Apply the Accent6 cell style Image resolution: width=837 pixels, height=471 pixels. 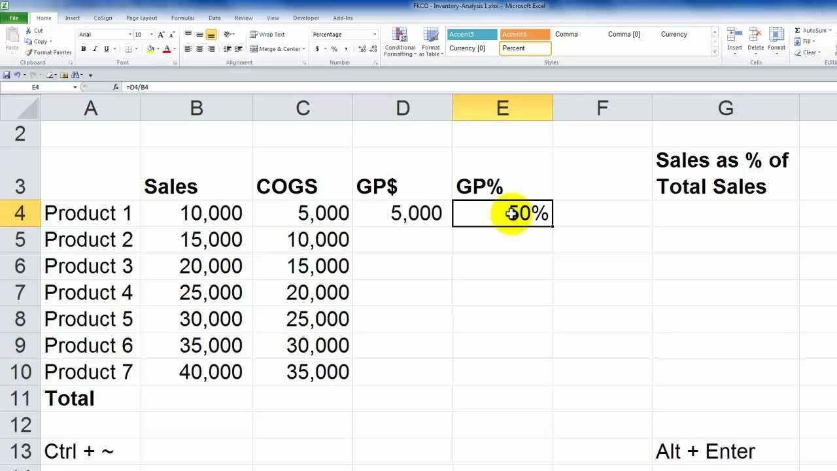pos(525,33)
